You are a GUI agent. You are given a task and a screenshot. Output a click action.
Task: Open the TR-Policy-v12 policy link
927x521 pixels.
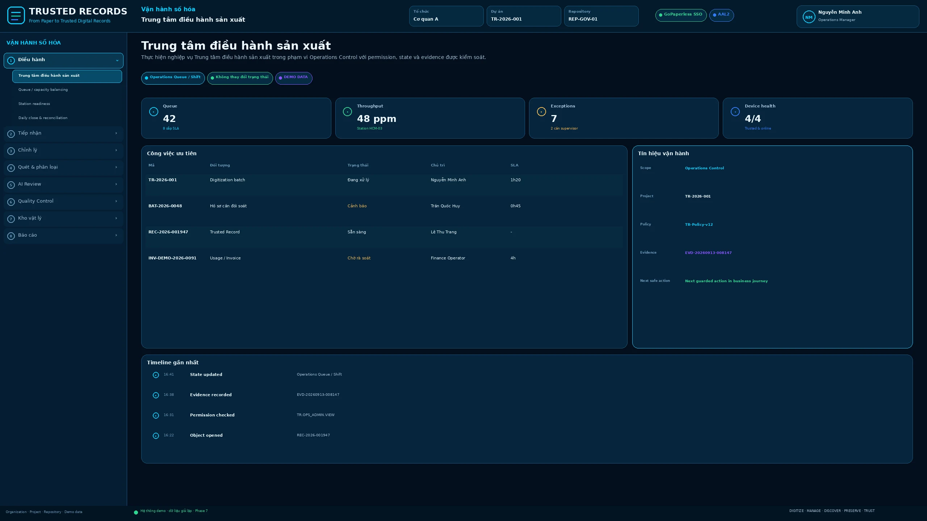point(699,225)
